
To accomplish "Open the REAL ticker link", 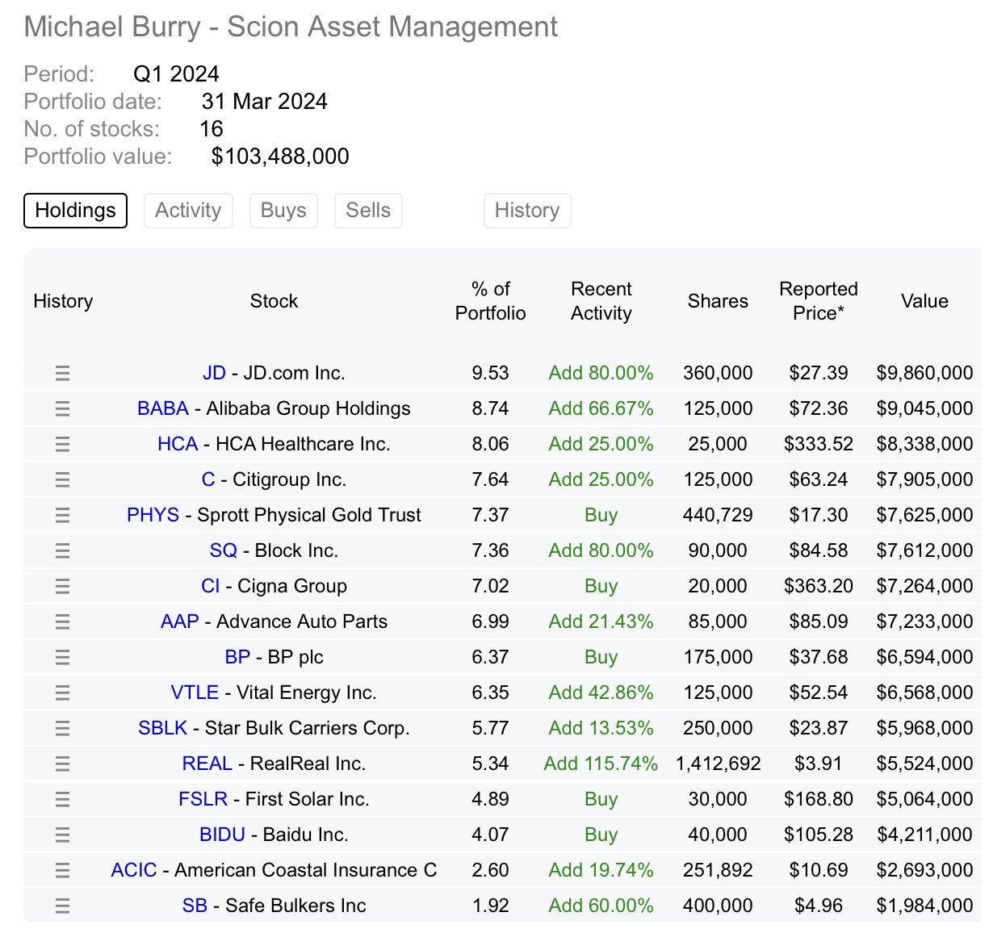I will tap(207, 764).
